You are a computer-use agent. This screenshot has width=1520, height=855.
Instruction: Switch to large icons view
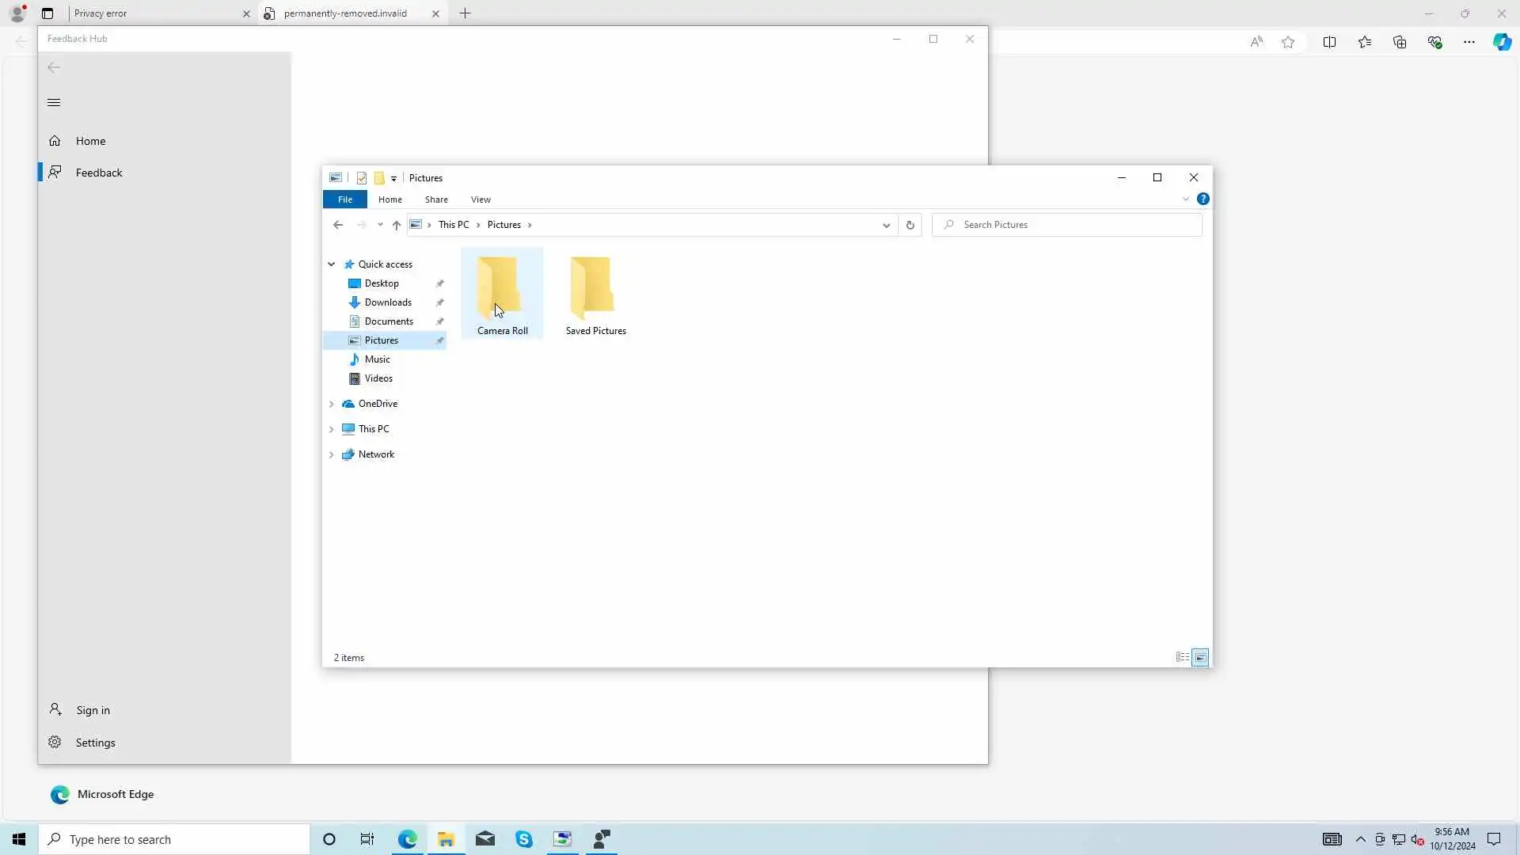point(1200,658)
